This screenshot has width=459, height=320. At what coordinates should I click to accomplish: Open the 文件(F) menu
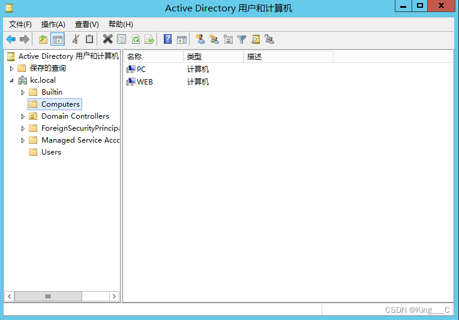coord(20,24)
